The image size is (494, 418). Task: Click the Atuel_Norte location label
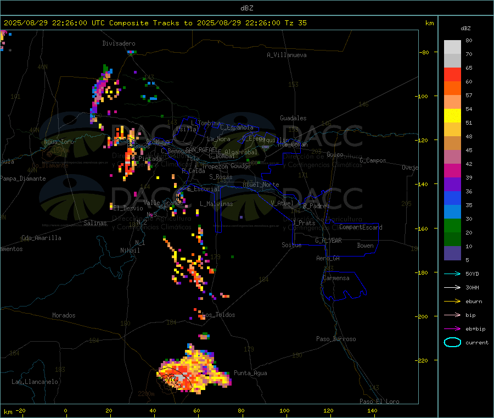pyautogui.click(x=261, y=185)
